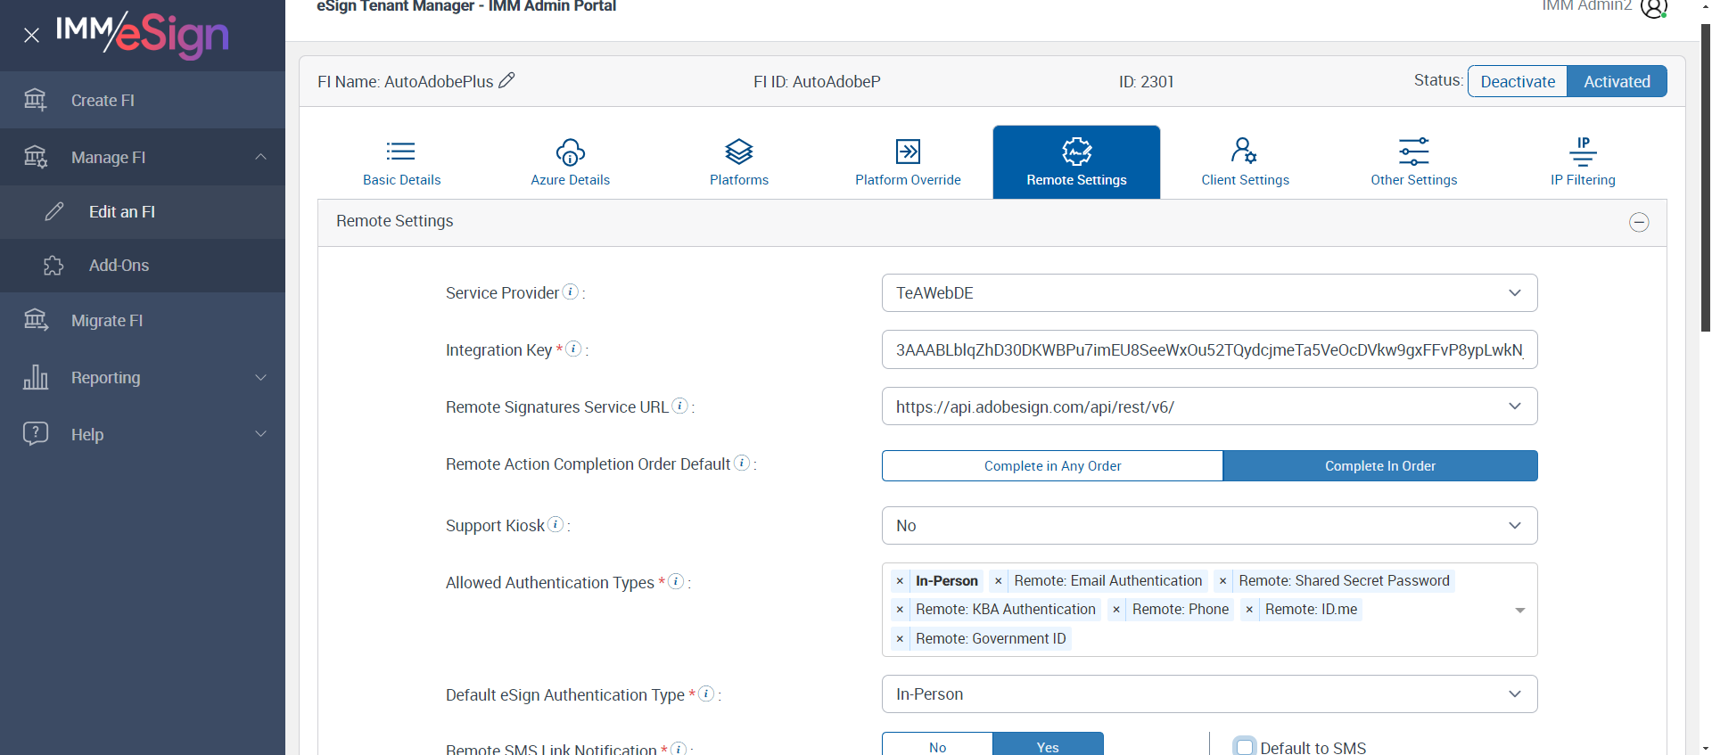Collapse the Manage FI menu chevron
Image resolution: width=1712 pixels, height=755 pixels.
click(x=260, y=157)
